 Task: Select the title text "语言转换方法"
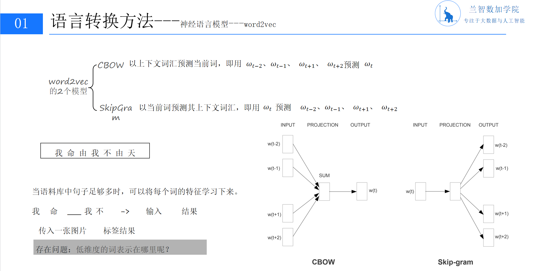click(102, 21)
